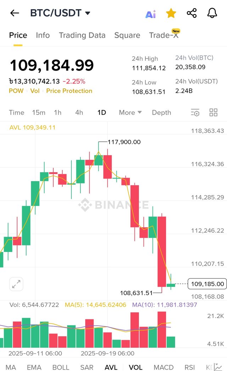The image size is (227, 371).
Task: Expand the More timeframes dropdown
Action: (x=130, y=113)
